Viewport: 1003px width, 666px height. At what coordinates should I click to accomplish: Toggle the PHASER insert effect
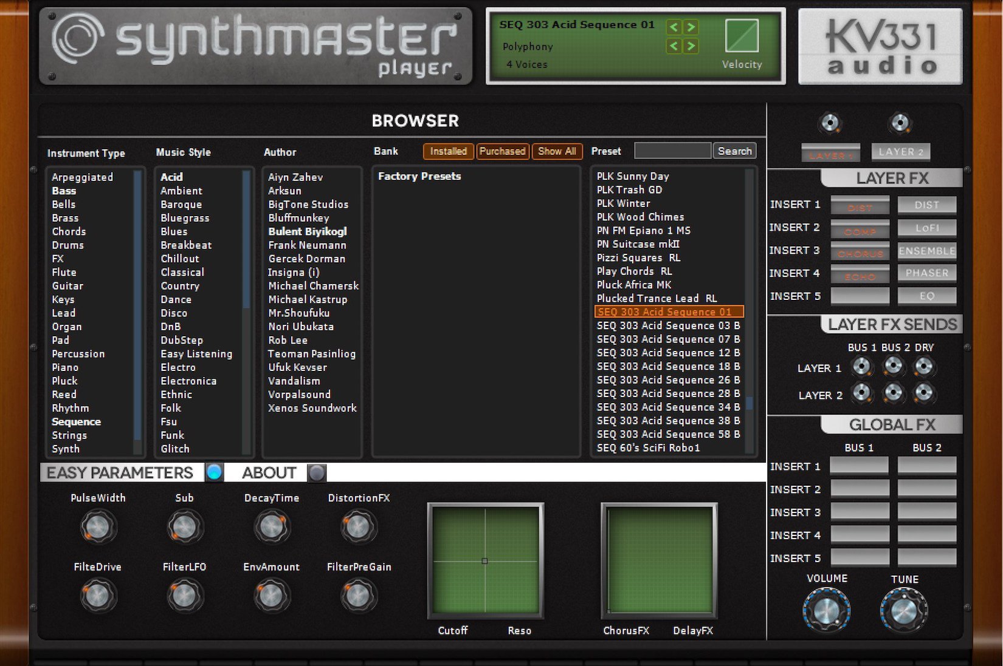click(x=927, y=273)
